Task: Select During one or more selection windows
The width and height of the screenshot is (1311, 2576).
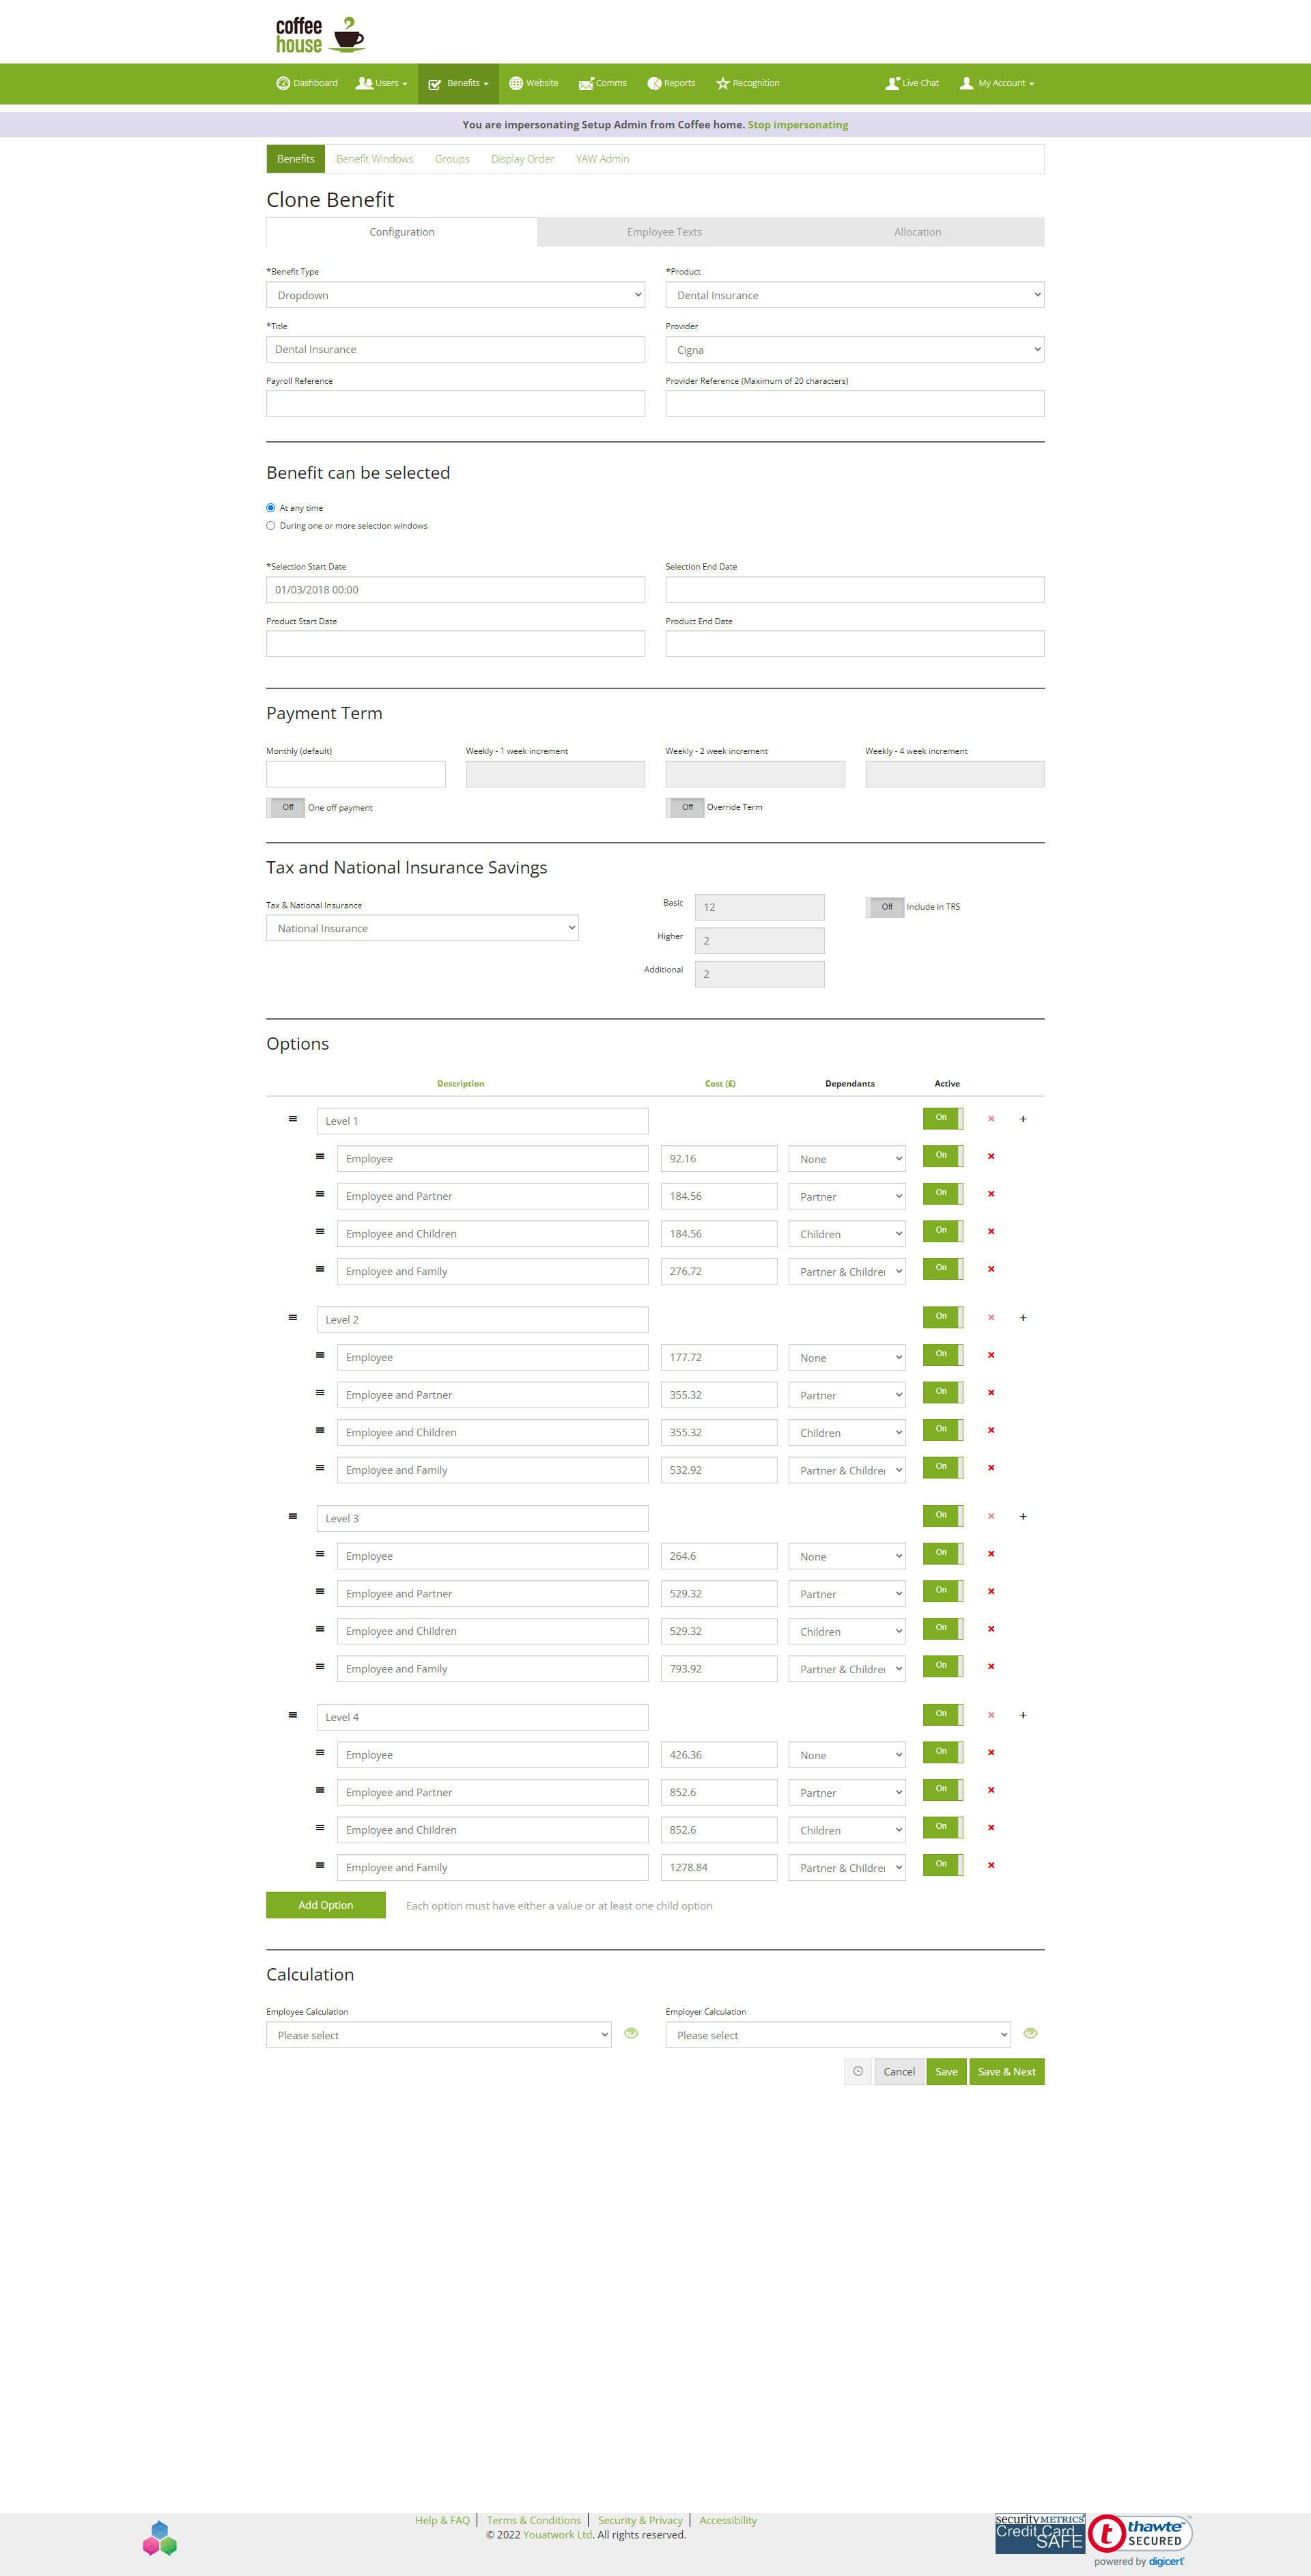Action: 270,525
